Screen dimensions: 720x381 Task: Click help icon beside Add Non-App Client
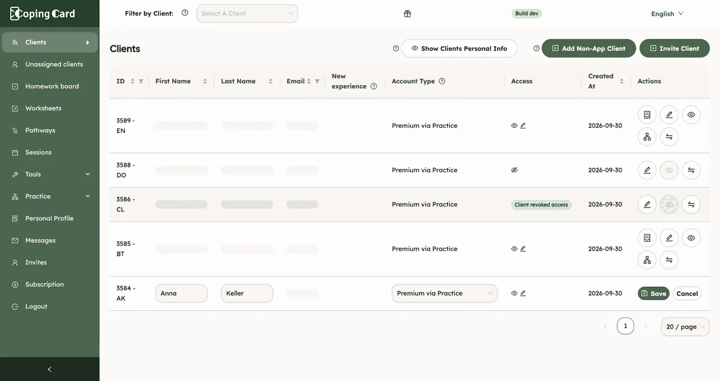point(536,49)
